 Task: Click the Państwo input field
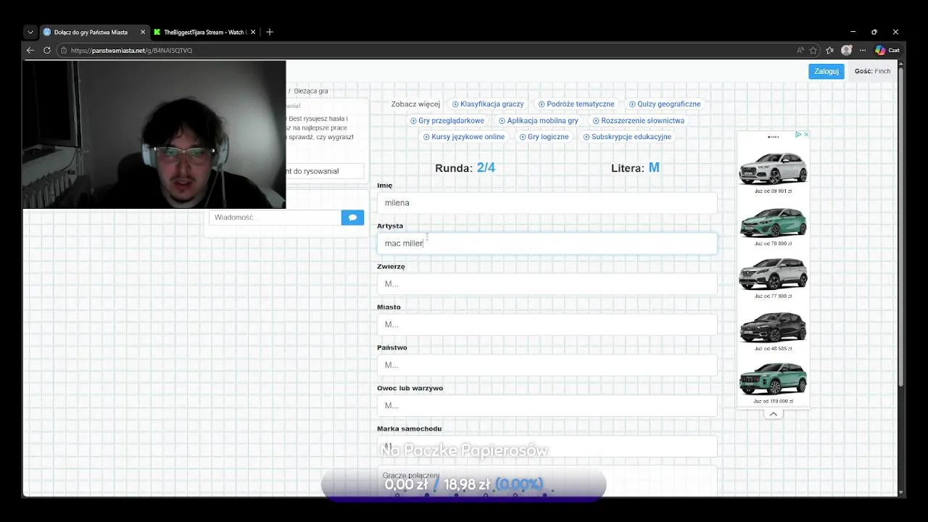[547, 365]
